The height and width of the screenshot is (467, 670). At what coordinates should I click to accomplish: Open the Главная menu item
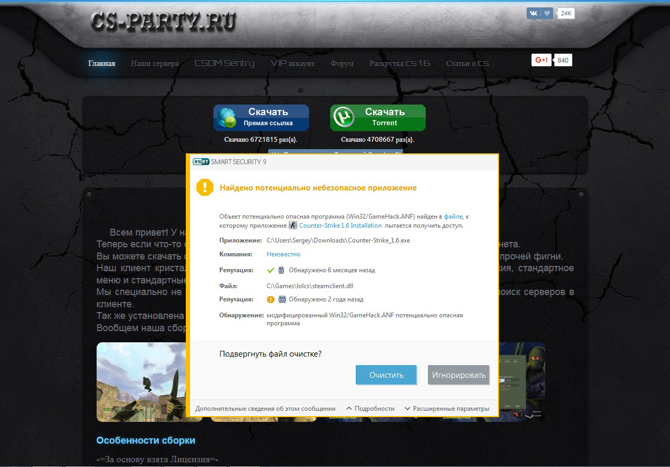tap(101, 63)
